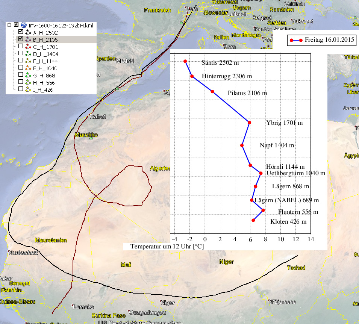Click the Fluntern 556 m data point

(263, 210)
